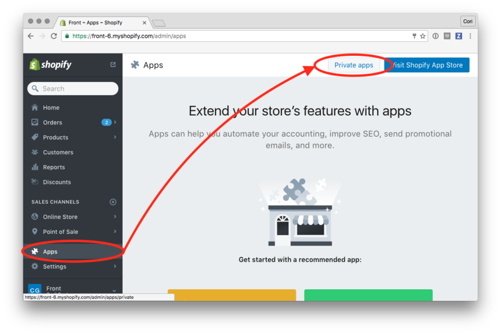Bookmark page with star icon
Viewport: 501px width, 334px height.
coord(423,36)
